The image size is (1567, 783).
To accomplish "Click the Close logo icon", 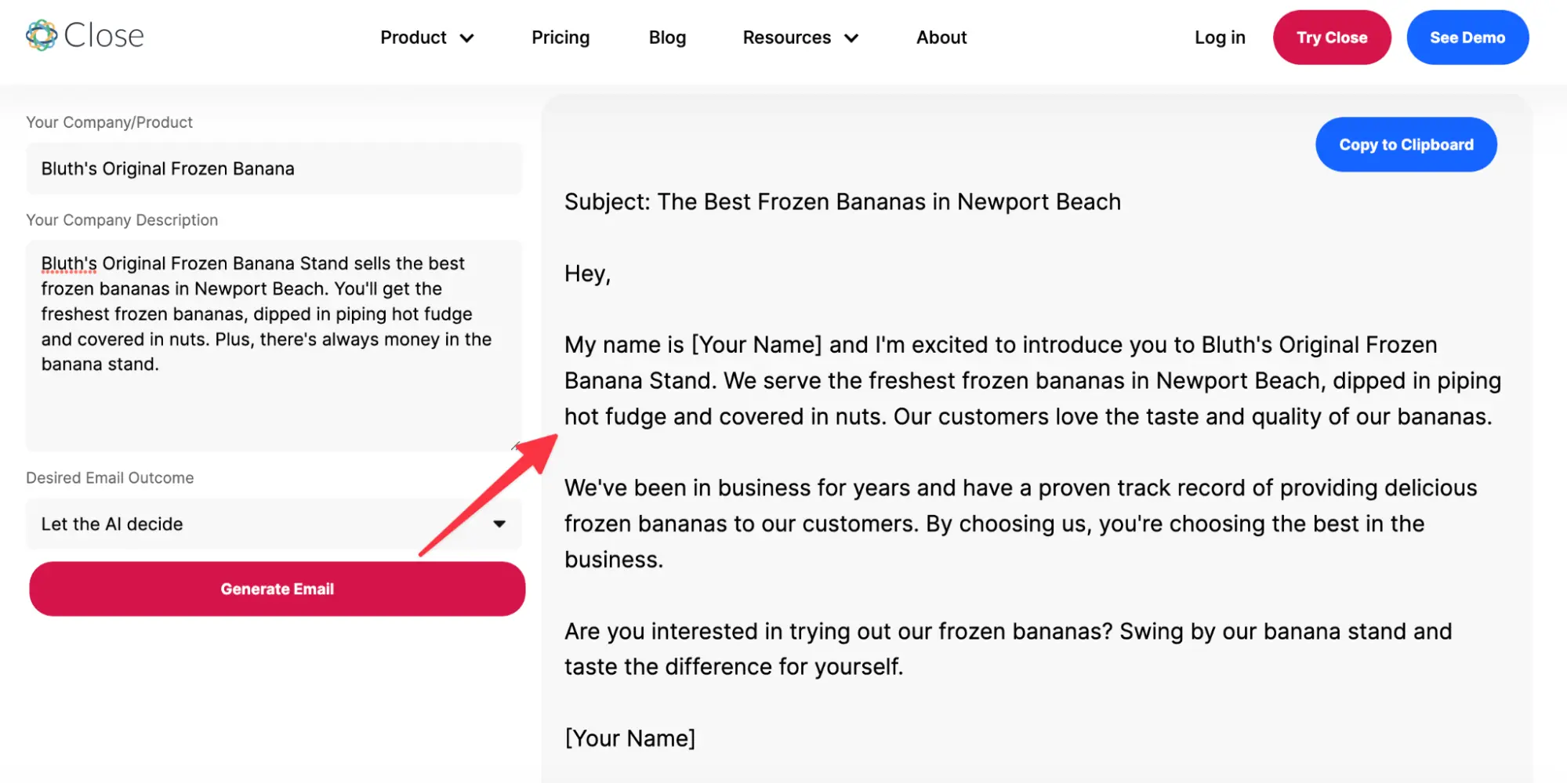I will pos(42,35).
